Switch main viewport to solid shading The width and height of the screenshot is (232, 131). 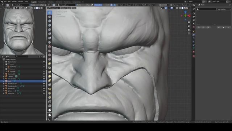pos(182,8)
